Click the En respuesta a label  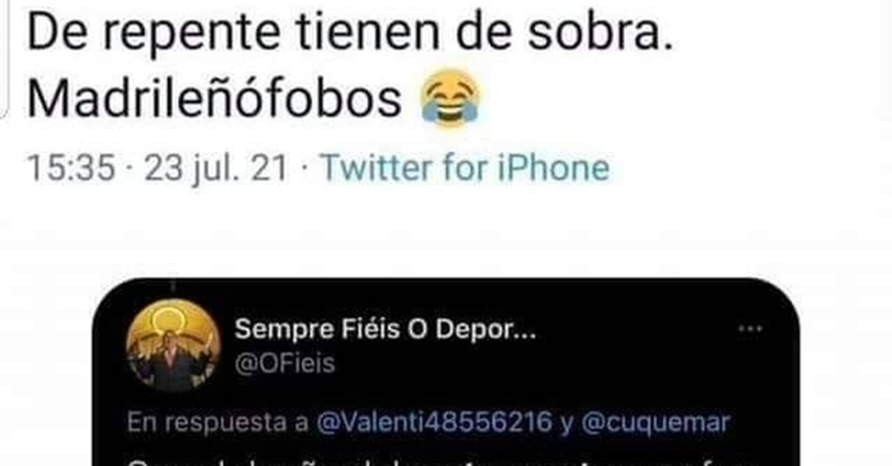pyautogui.click(x=217, y=422)
